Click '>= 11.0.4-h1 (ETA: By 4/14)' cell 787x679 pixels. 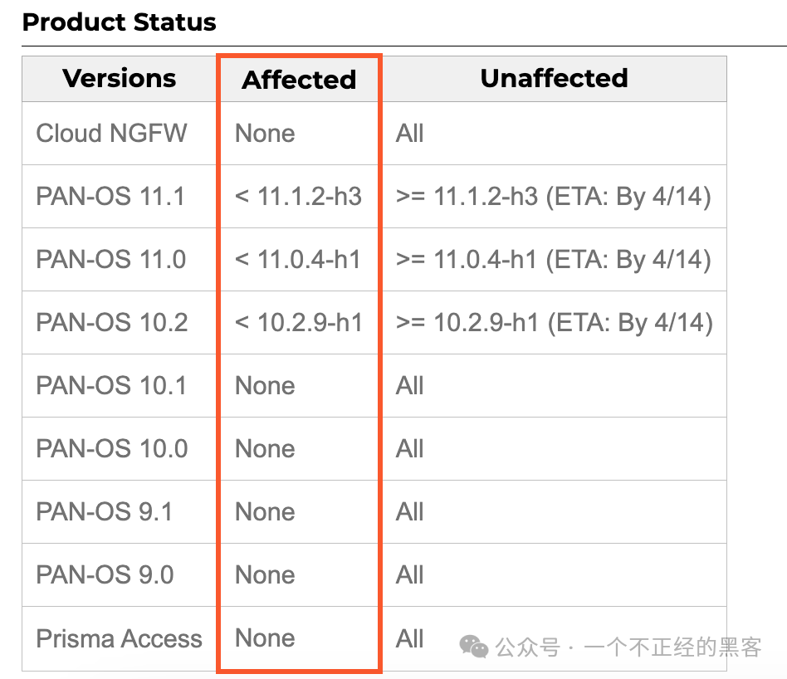(554, 260)
